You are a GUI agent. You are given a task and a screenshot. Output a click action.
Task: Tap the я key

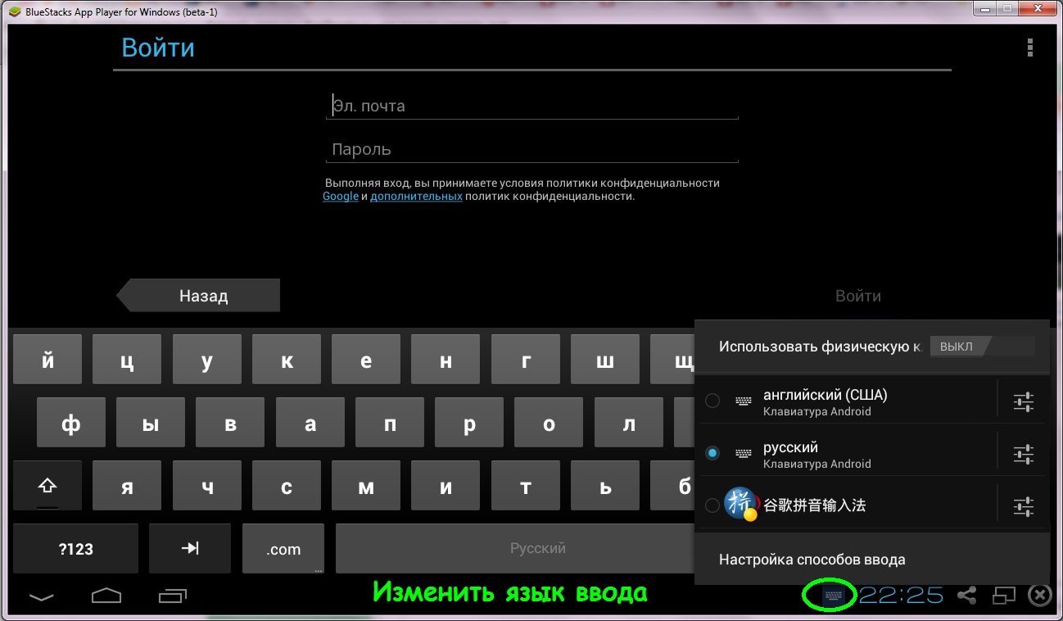click(x=127, y=486)
